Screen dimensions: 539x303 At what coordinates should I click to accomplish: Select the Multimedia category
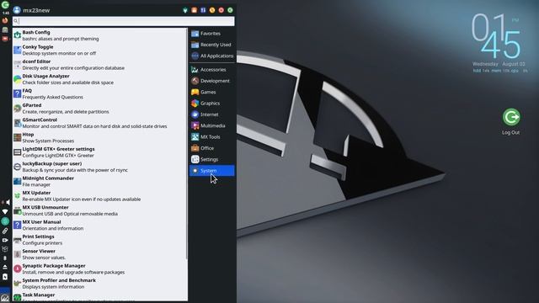[211, 125]
